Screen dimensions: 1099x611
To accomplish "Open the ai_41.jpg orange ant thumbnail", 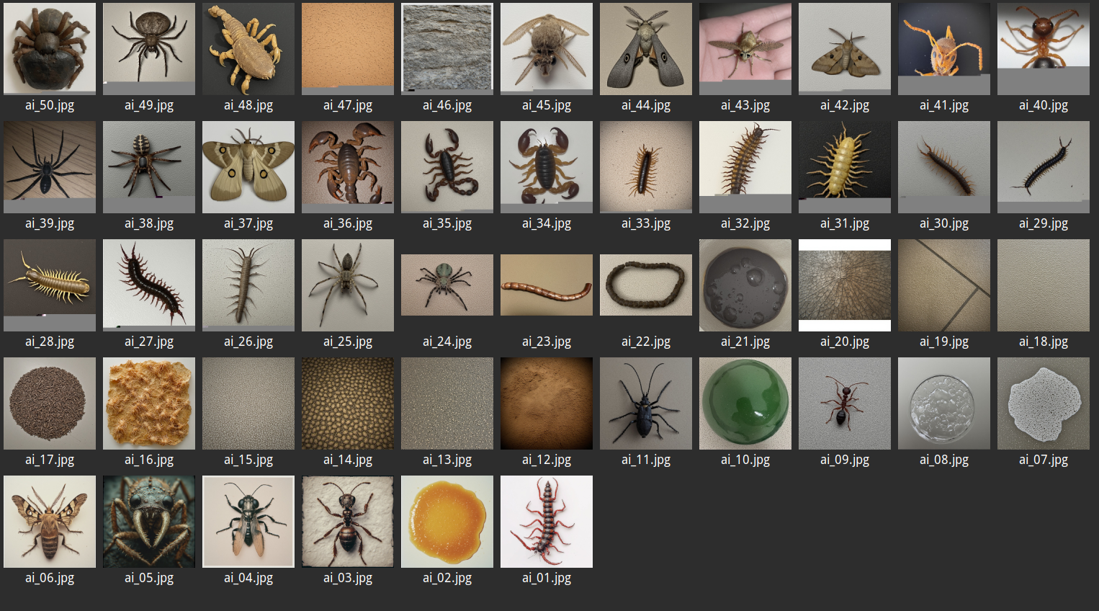I will [944, 49].
